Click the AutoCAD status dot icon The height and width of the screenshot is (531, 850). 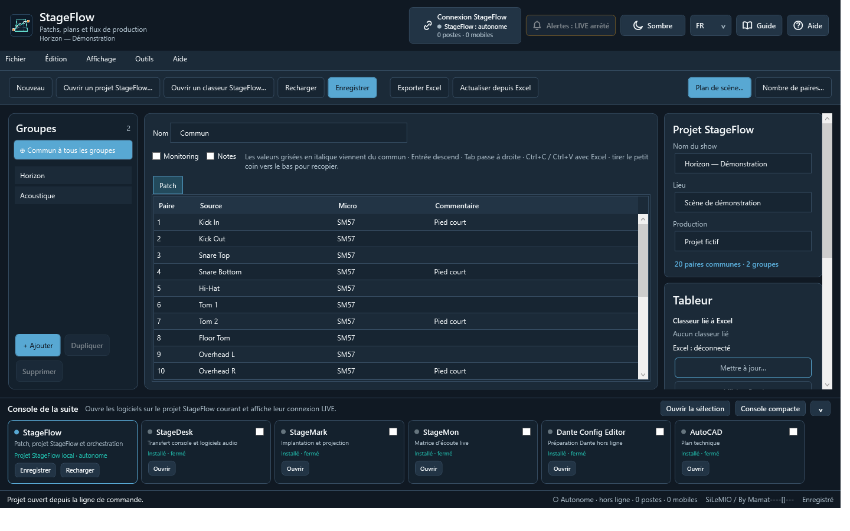pyautogui.click(x=684, y=432)
